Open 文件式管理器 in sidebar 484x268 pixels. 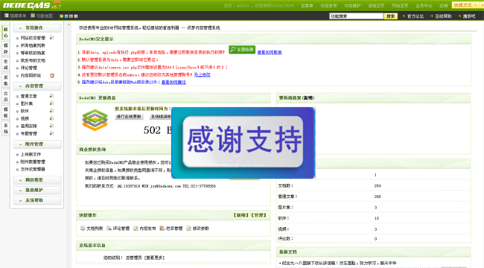pyautogui.click(x=33, y=169)
